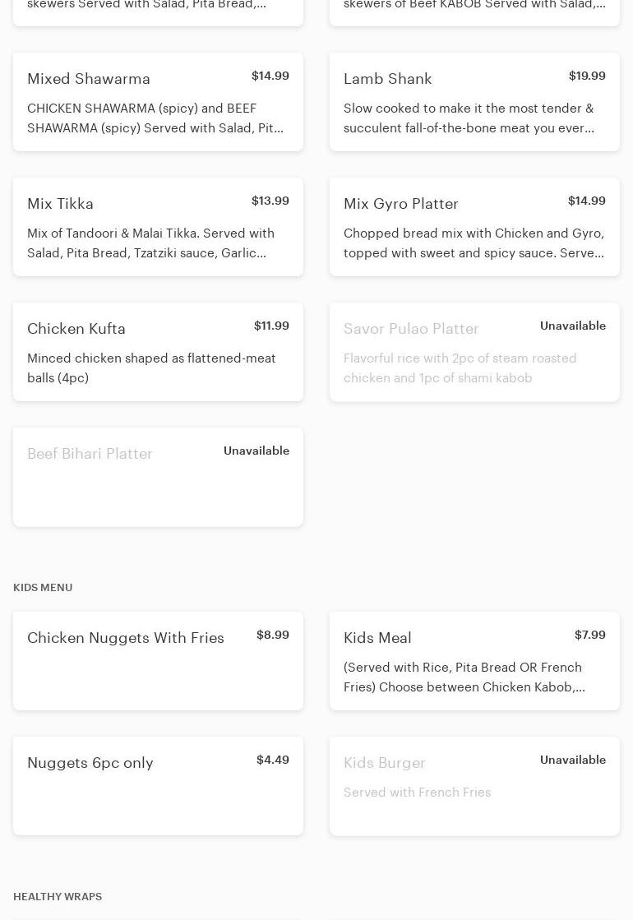Open the Kids Meal item

click(x=474, y=661)
